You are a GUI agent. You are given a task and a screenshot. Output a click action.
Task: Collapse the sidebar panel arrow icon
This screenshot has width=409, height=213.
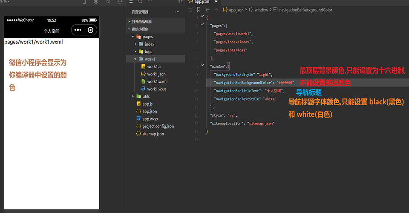[181, 2]
